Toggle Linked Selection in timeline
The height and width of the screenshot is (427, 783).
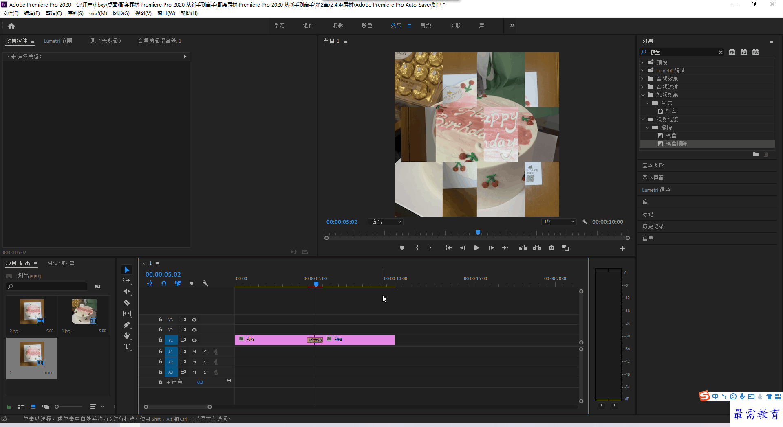178,283
